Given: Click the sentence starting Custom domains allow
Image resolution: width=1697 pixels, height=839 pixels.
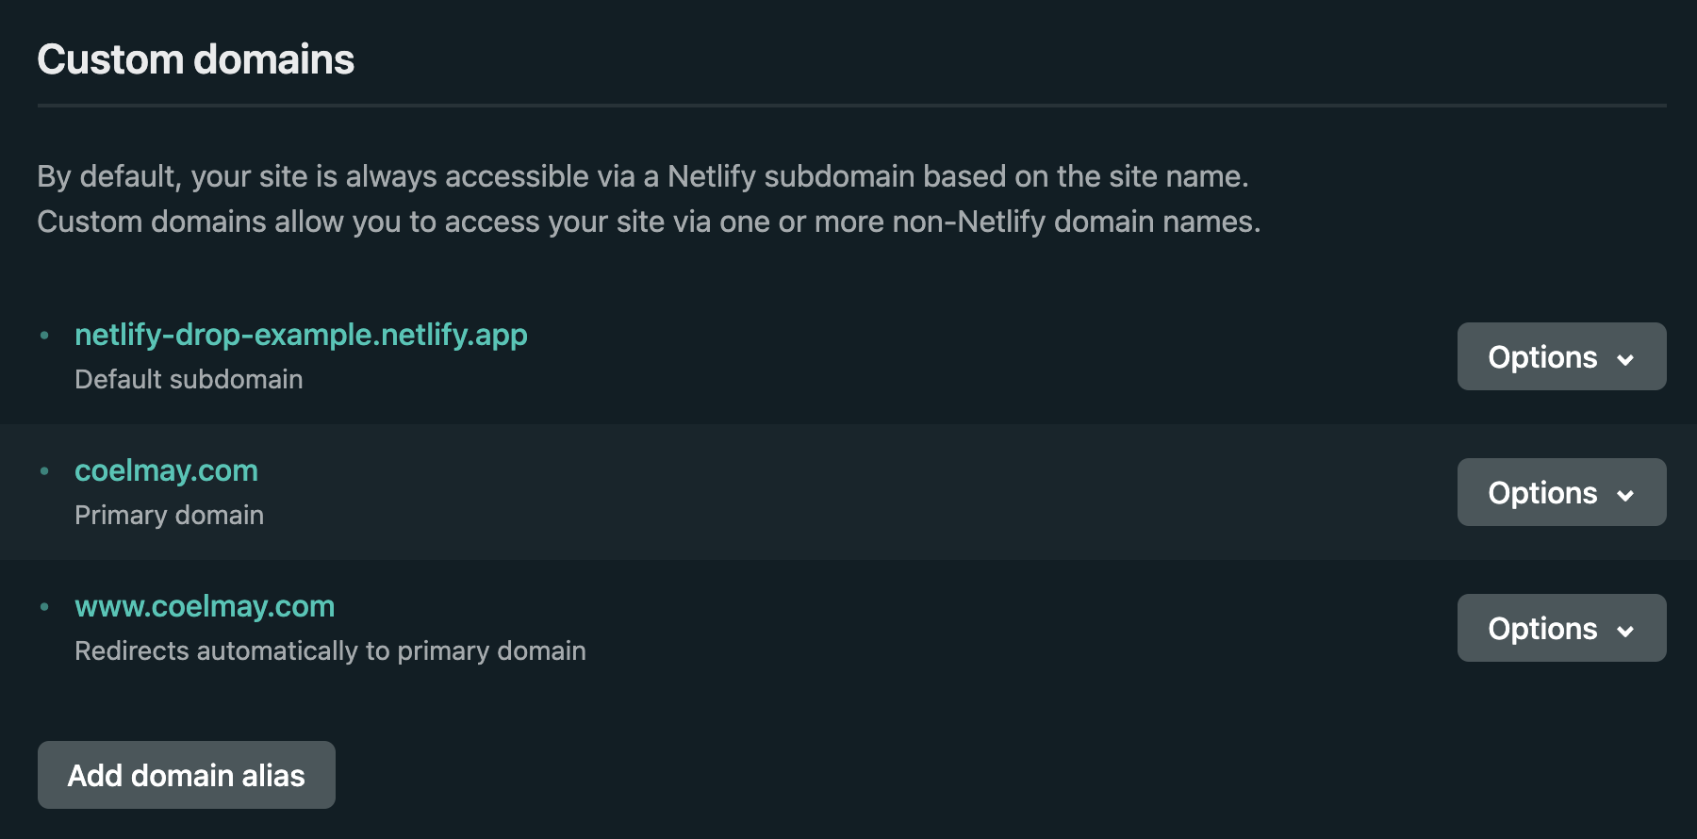Looking at the screenshot, I should [x=649, y=222].
